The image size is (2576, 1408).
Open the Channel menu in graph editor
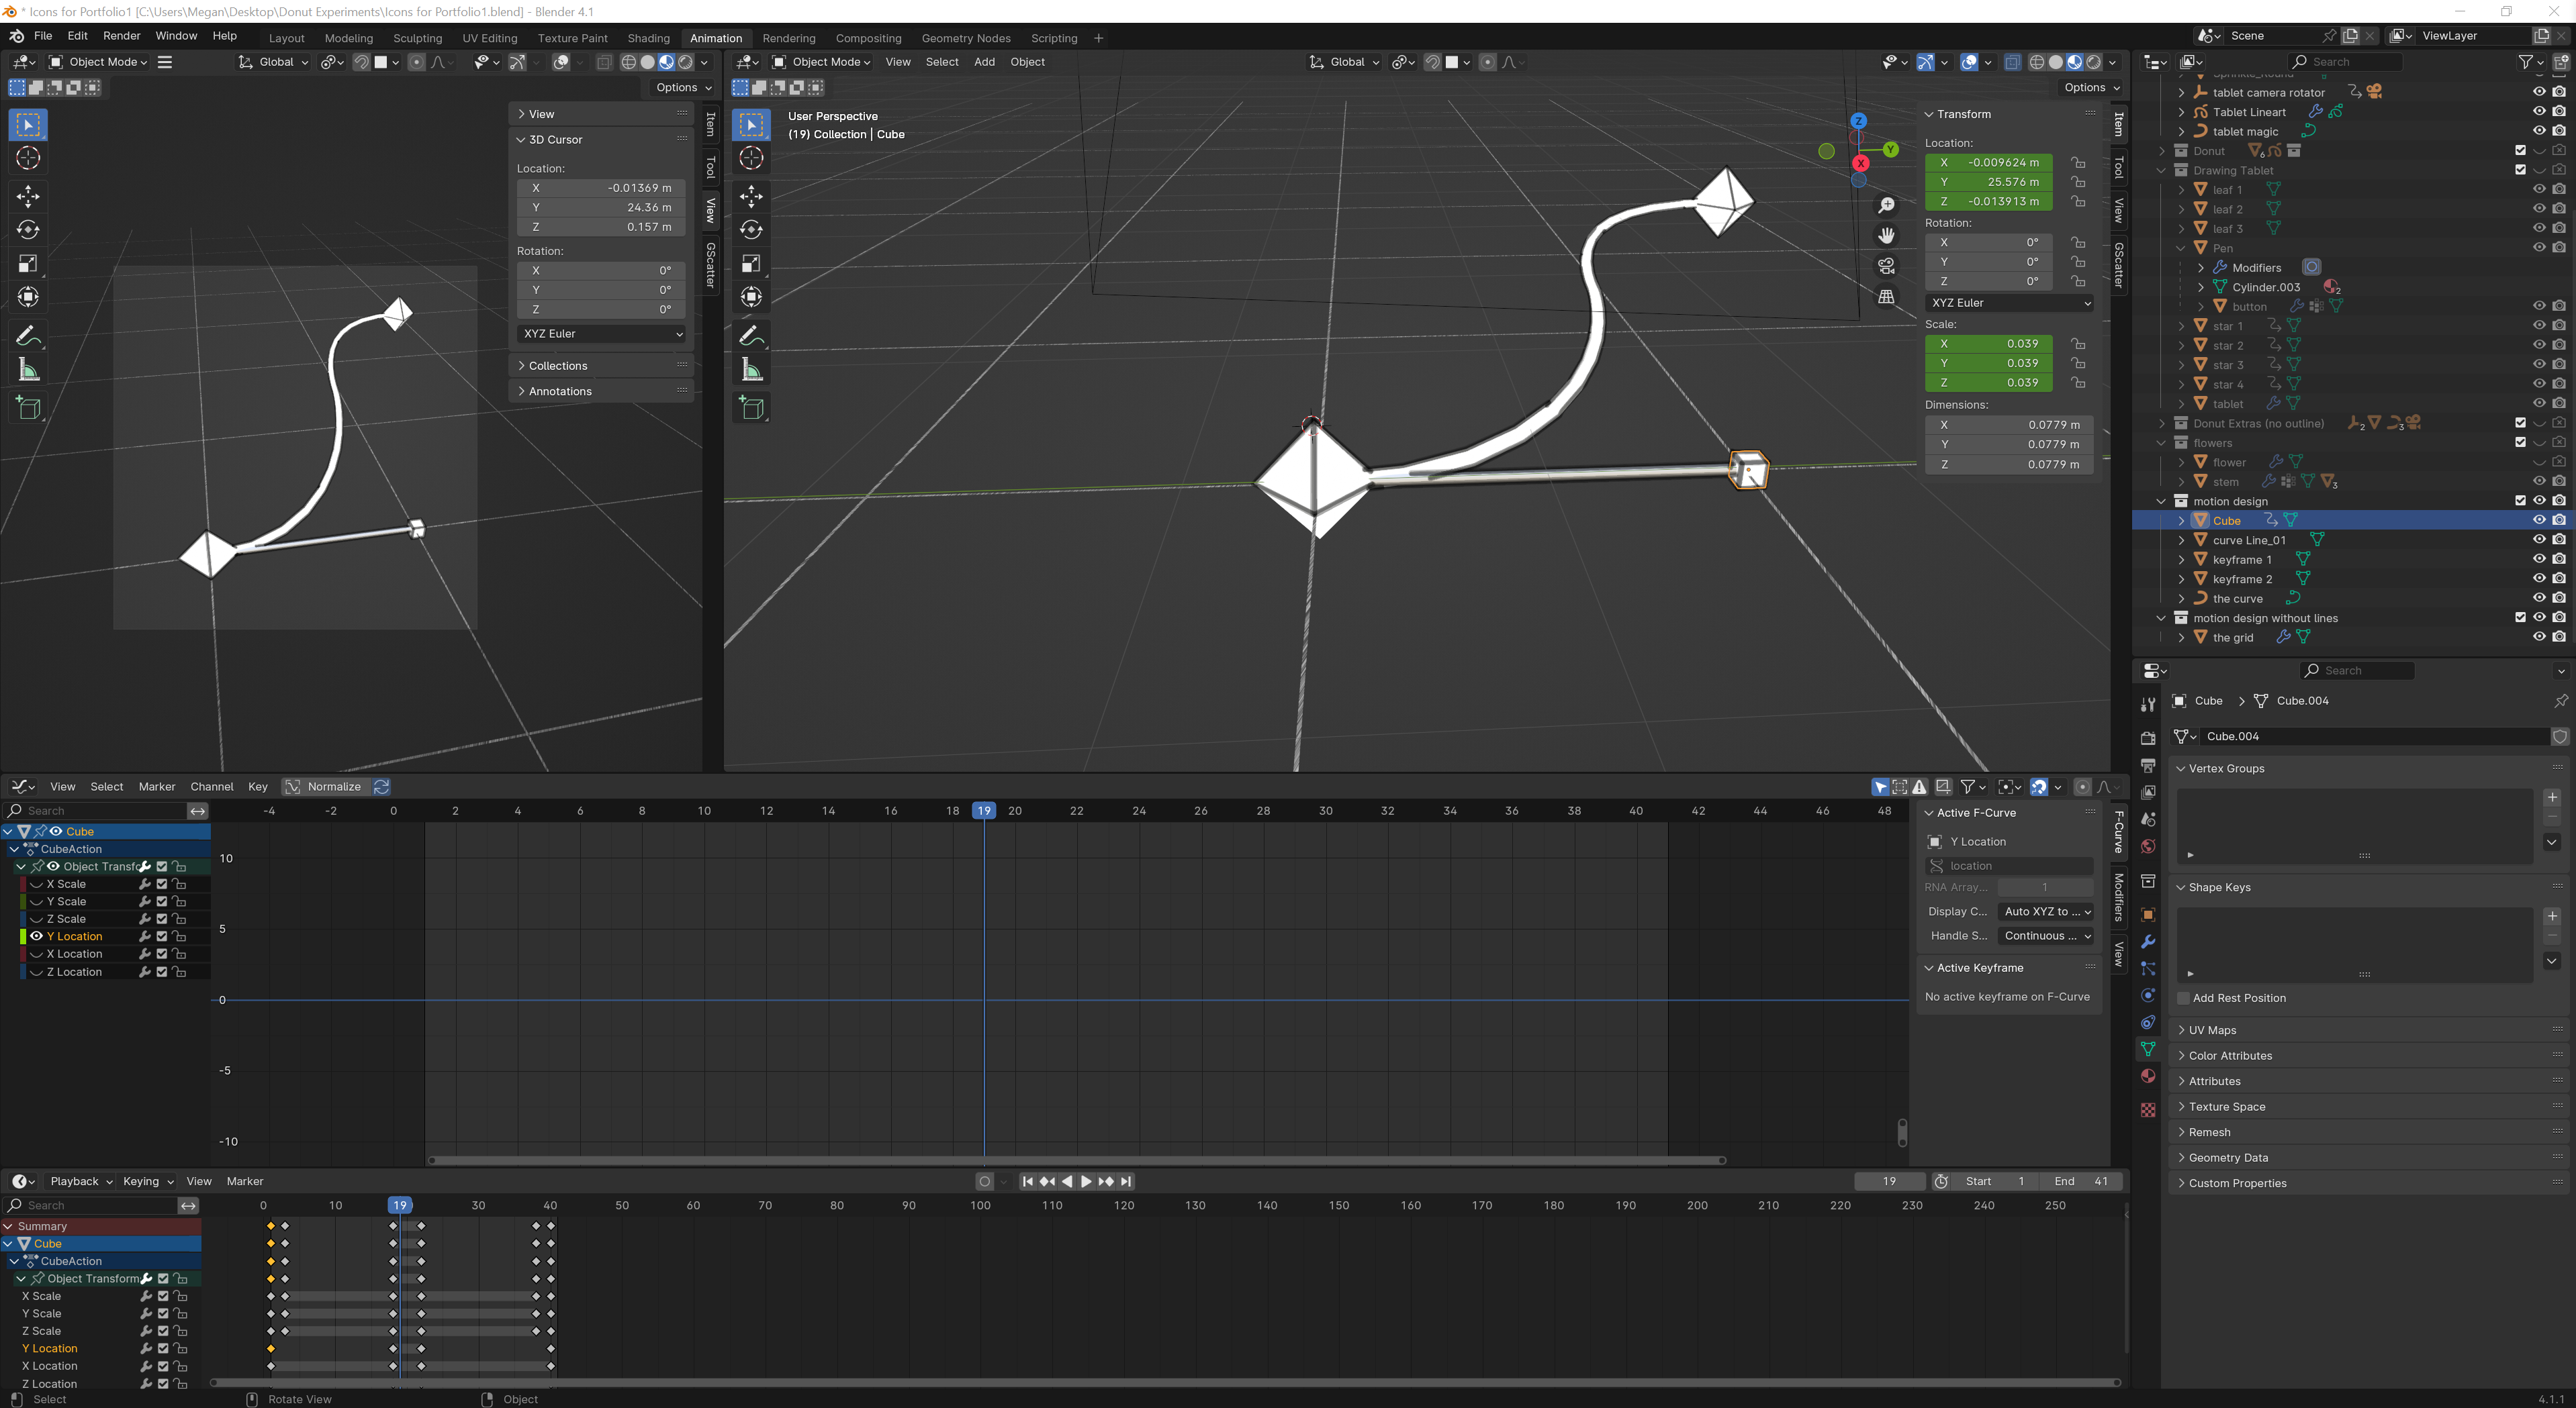coord(212,787)
